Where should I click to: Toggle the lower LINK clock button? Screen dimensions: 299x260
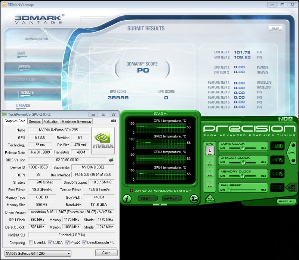click(293, 161)
